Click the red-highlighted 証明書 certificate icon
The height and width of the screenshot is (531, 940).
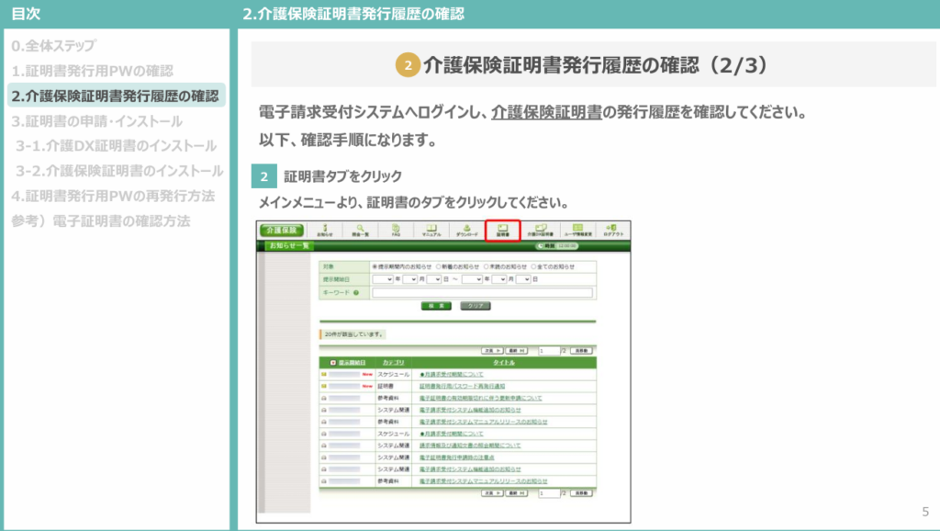point(503,232)
